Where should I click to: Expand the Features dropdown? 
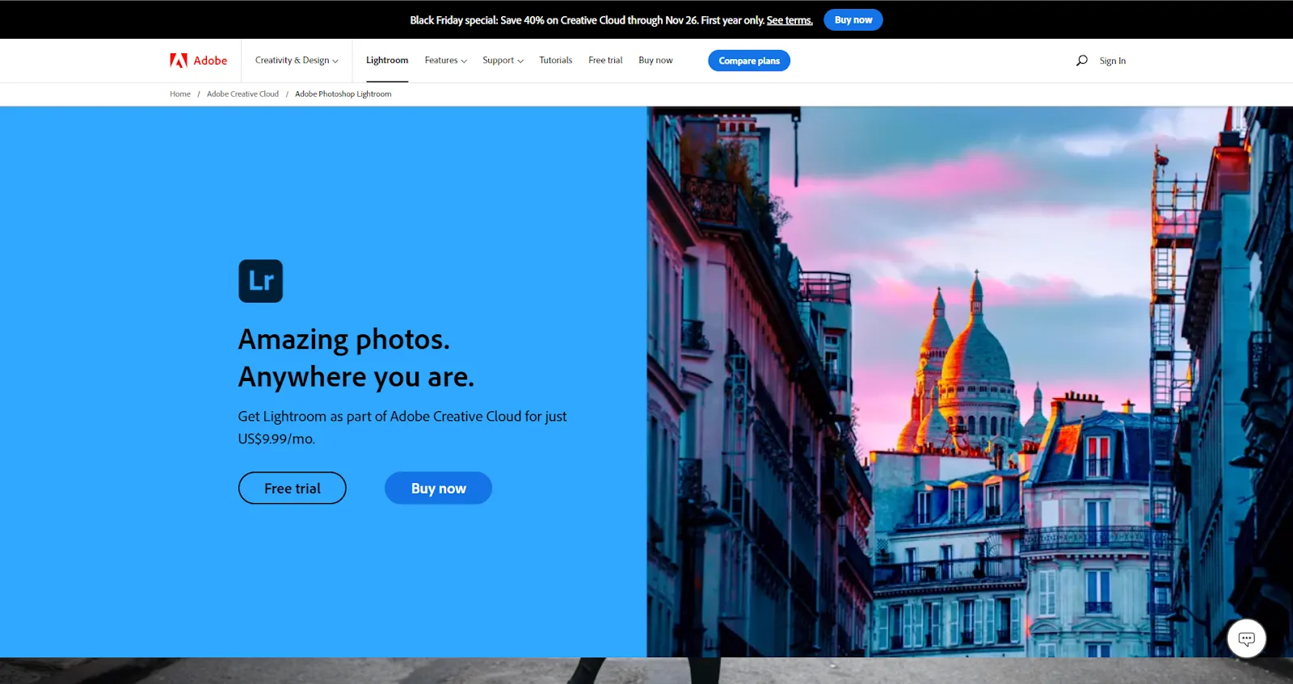tap(445, 61)
